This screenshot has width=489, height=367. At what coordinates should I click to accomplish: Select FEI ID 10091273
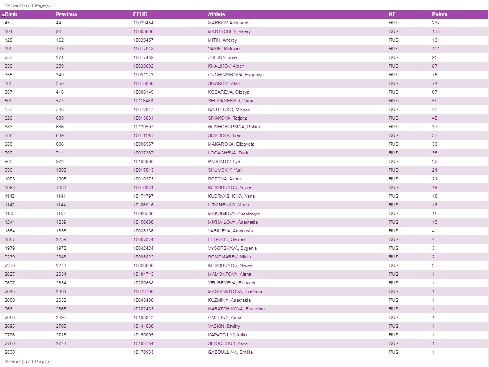coord(143,75)
